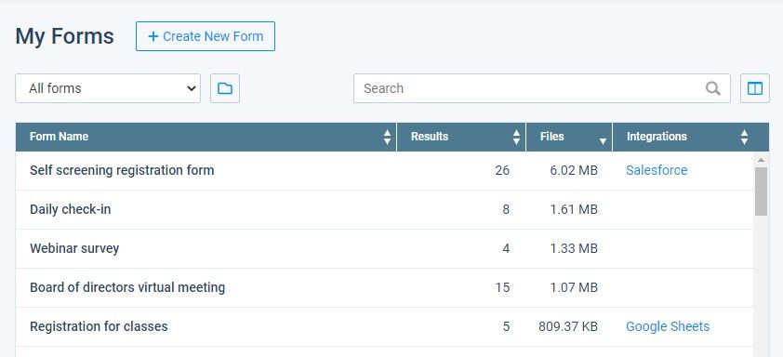Click the 15 results value
The image size is (783, 357).
502,287
